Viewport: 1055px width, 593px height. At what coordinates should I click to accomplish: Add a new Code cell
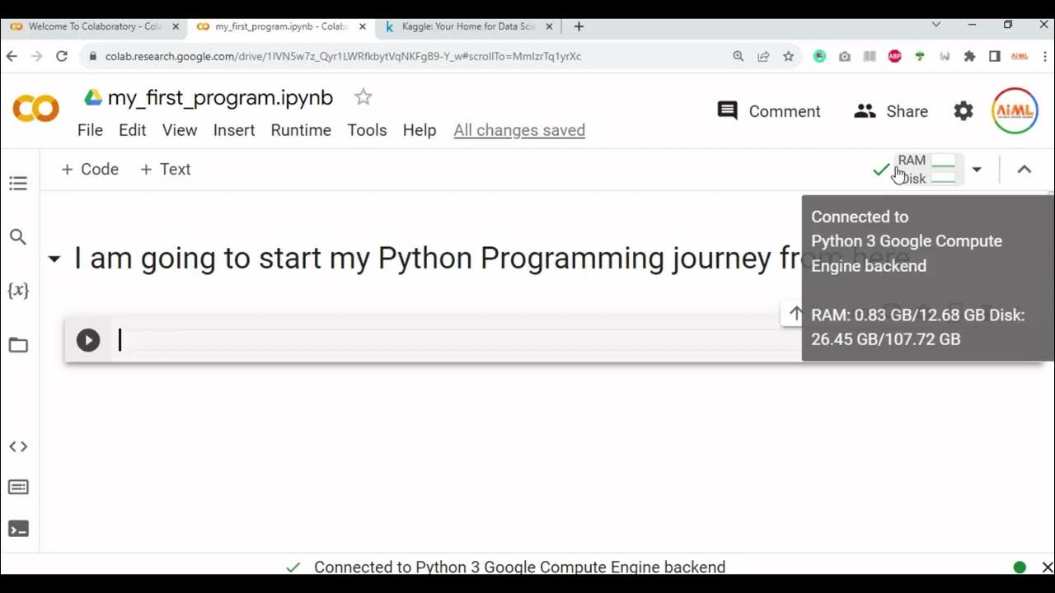tap(90, 169)
